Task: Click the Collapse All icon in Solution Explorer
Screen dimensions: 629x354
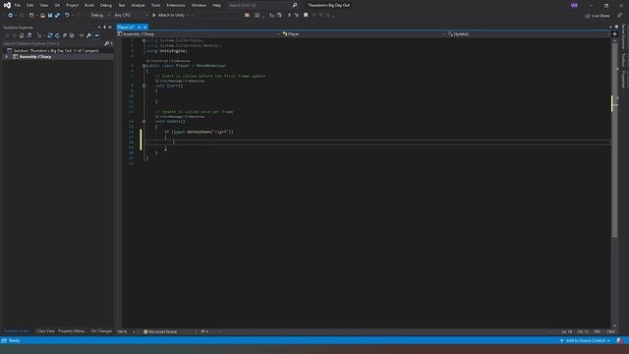Action: 65,35
